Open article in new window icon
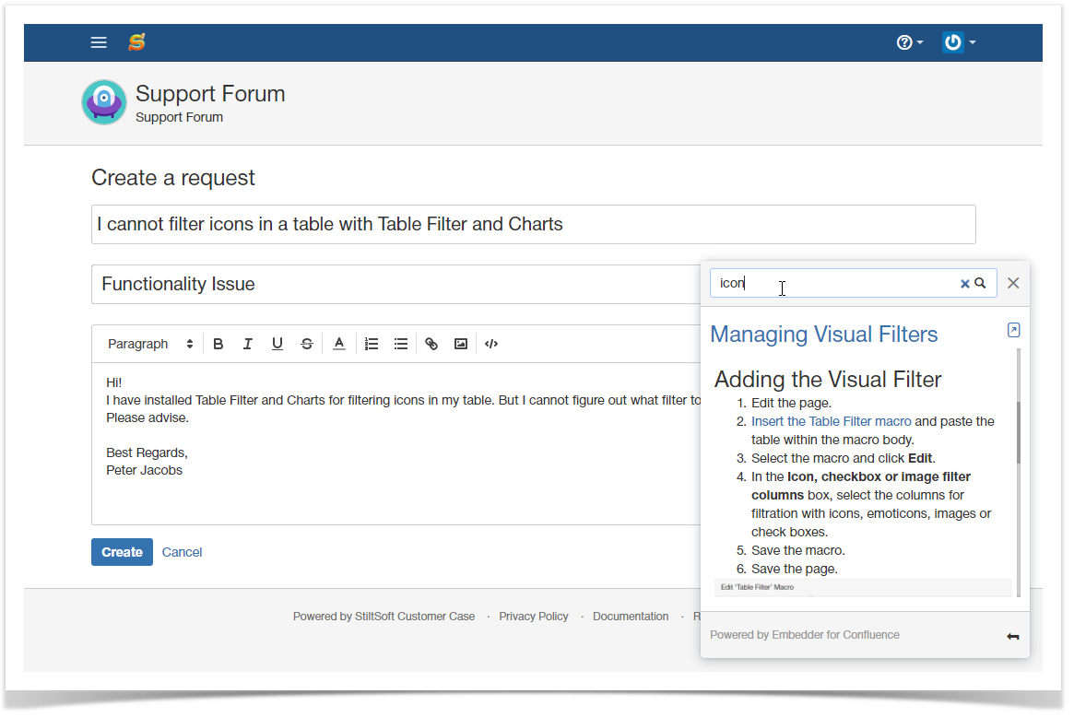 (x=1014, y=330)
